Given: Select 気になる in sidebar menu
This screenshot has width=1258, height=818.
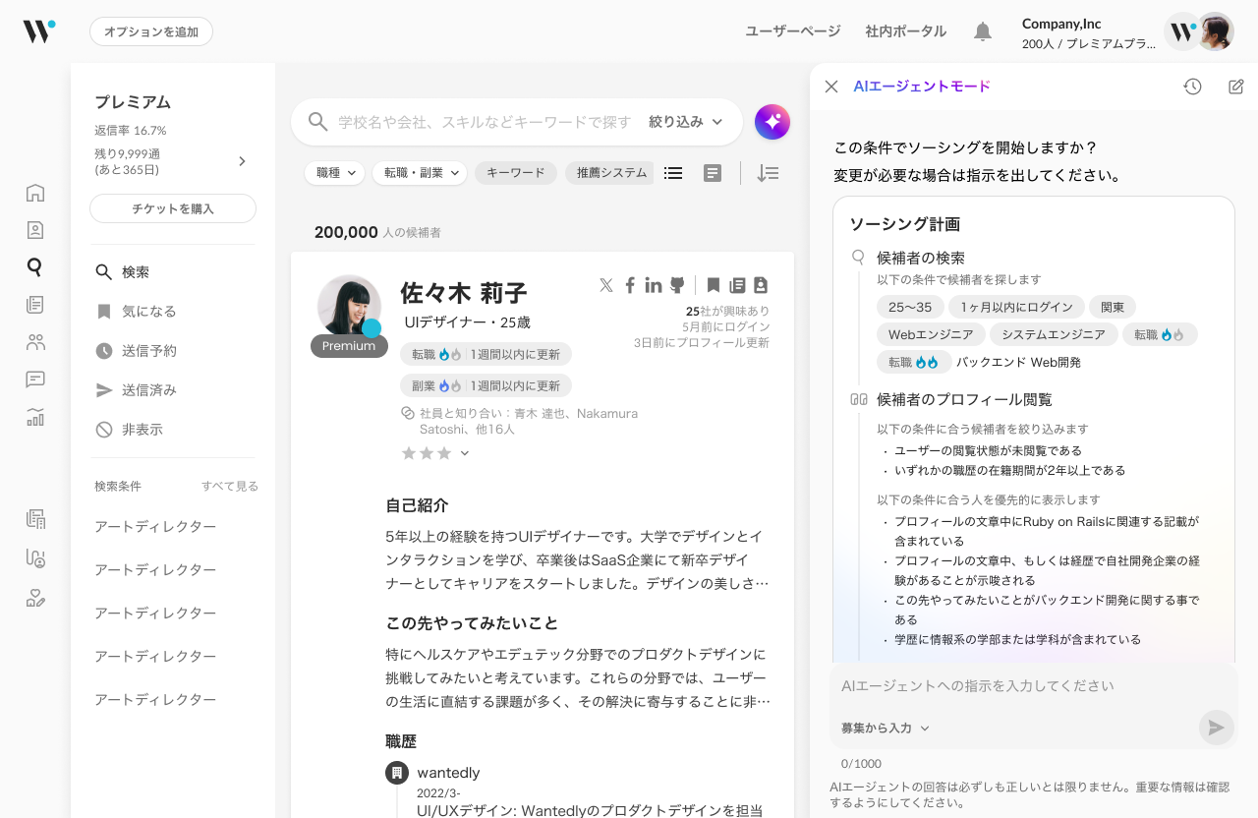Looking at the screenshot, I should pyautogui.click(x=148, y=312).
